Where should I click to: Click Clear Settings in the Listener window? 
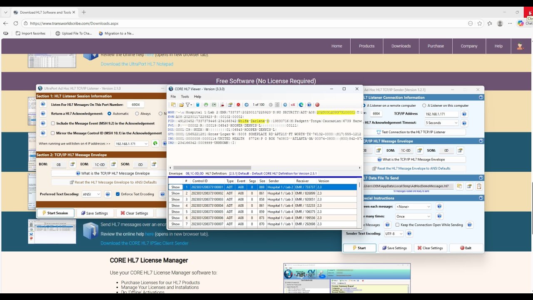(134, 213)
